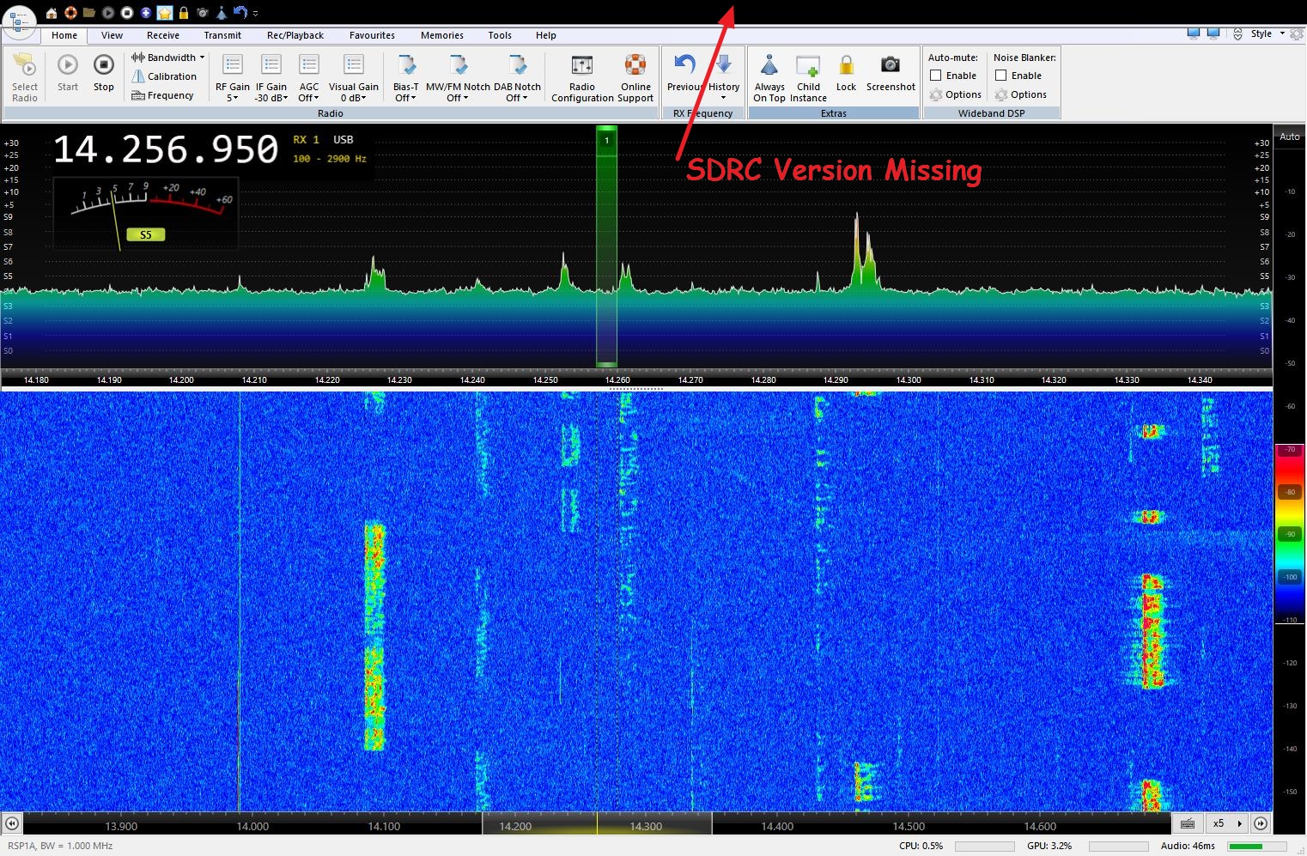Click the waterfall color scale bar

click(x=1290, y=532)
